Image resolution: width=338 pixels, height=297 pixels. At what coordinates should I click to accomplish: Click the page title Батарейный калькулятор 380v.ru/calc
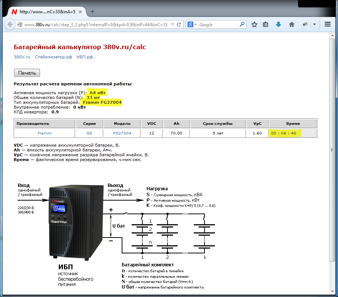point(80,47)
